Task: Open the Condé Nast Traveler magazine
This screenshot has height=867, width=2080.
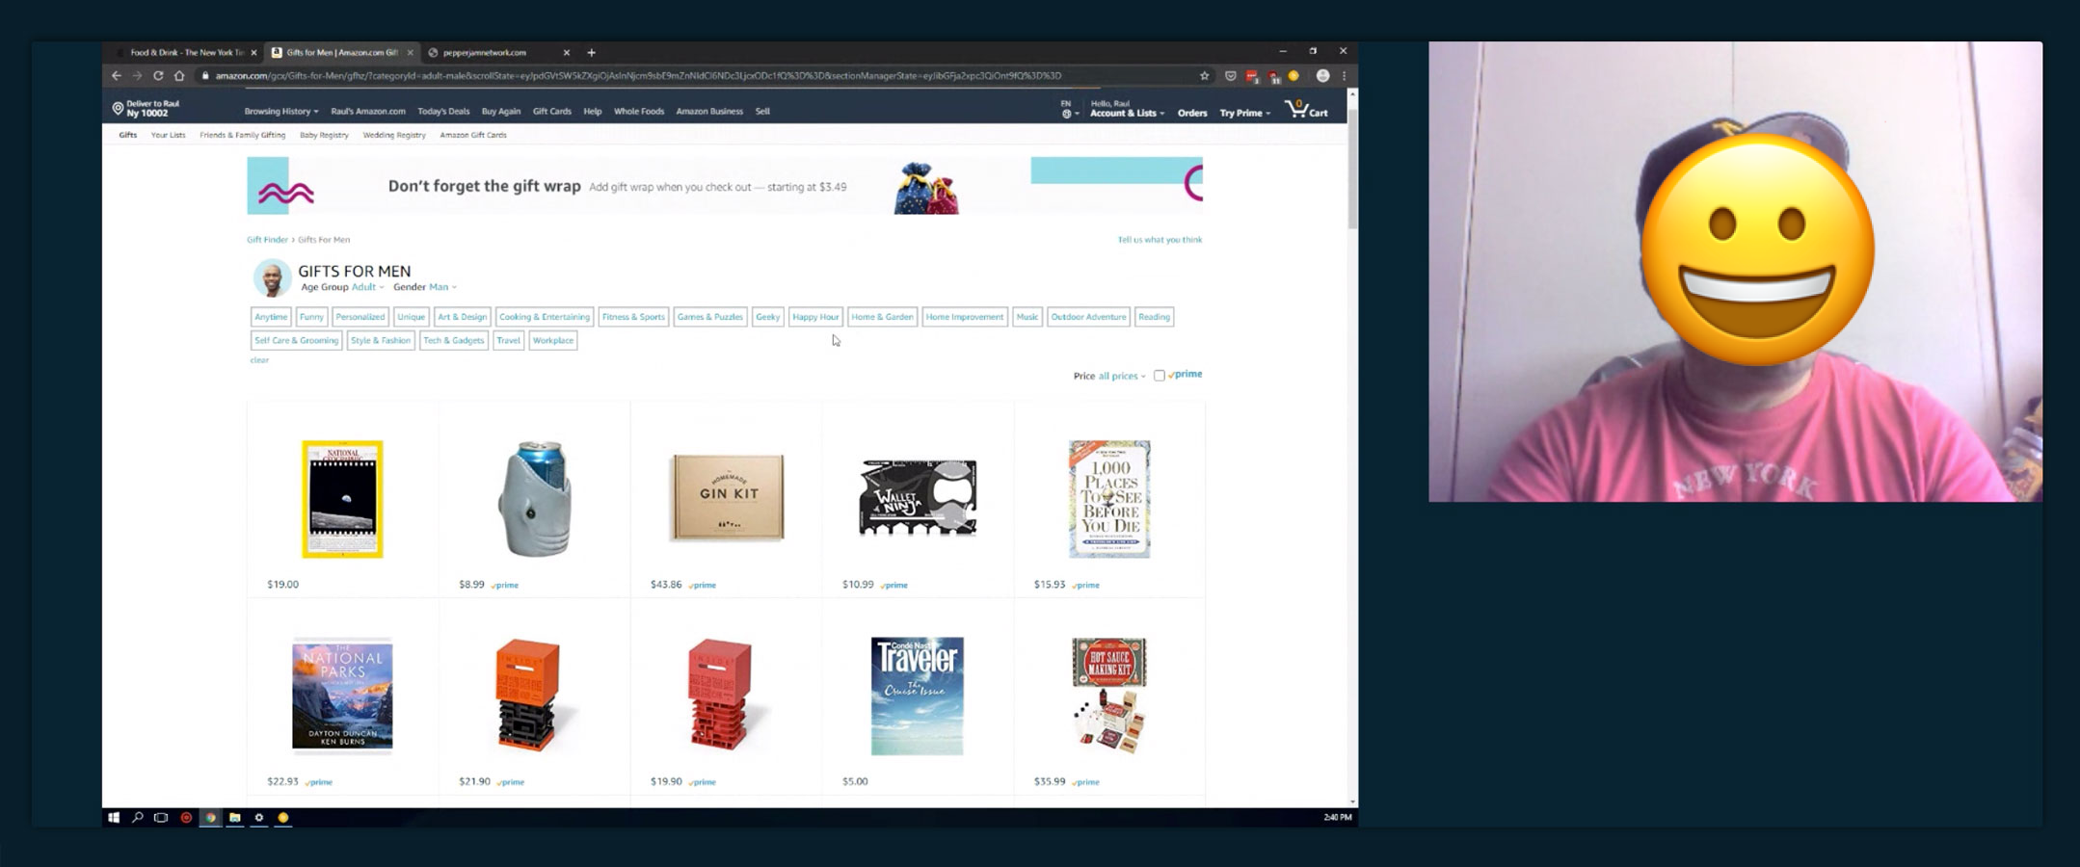Action: pos(917,696)
